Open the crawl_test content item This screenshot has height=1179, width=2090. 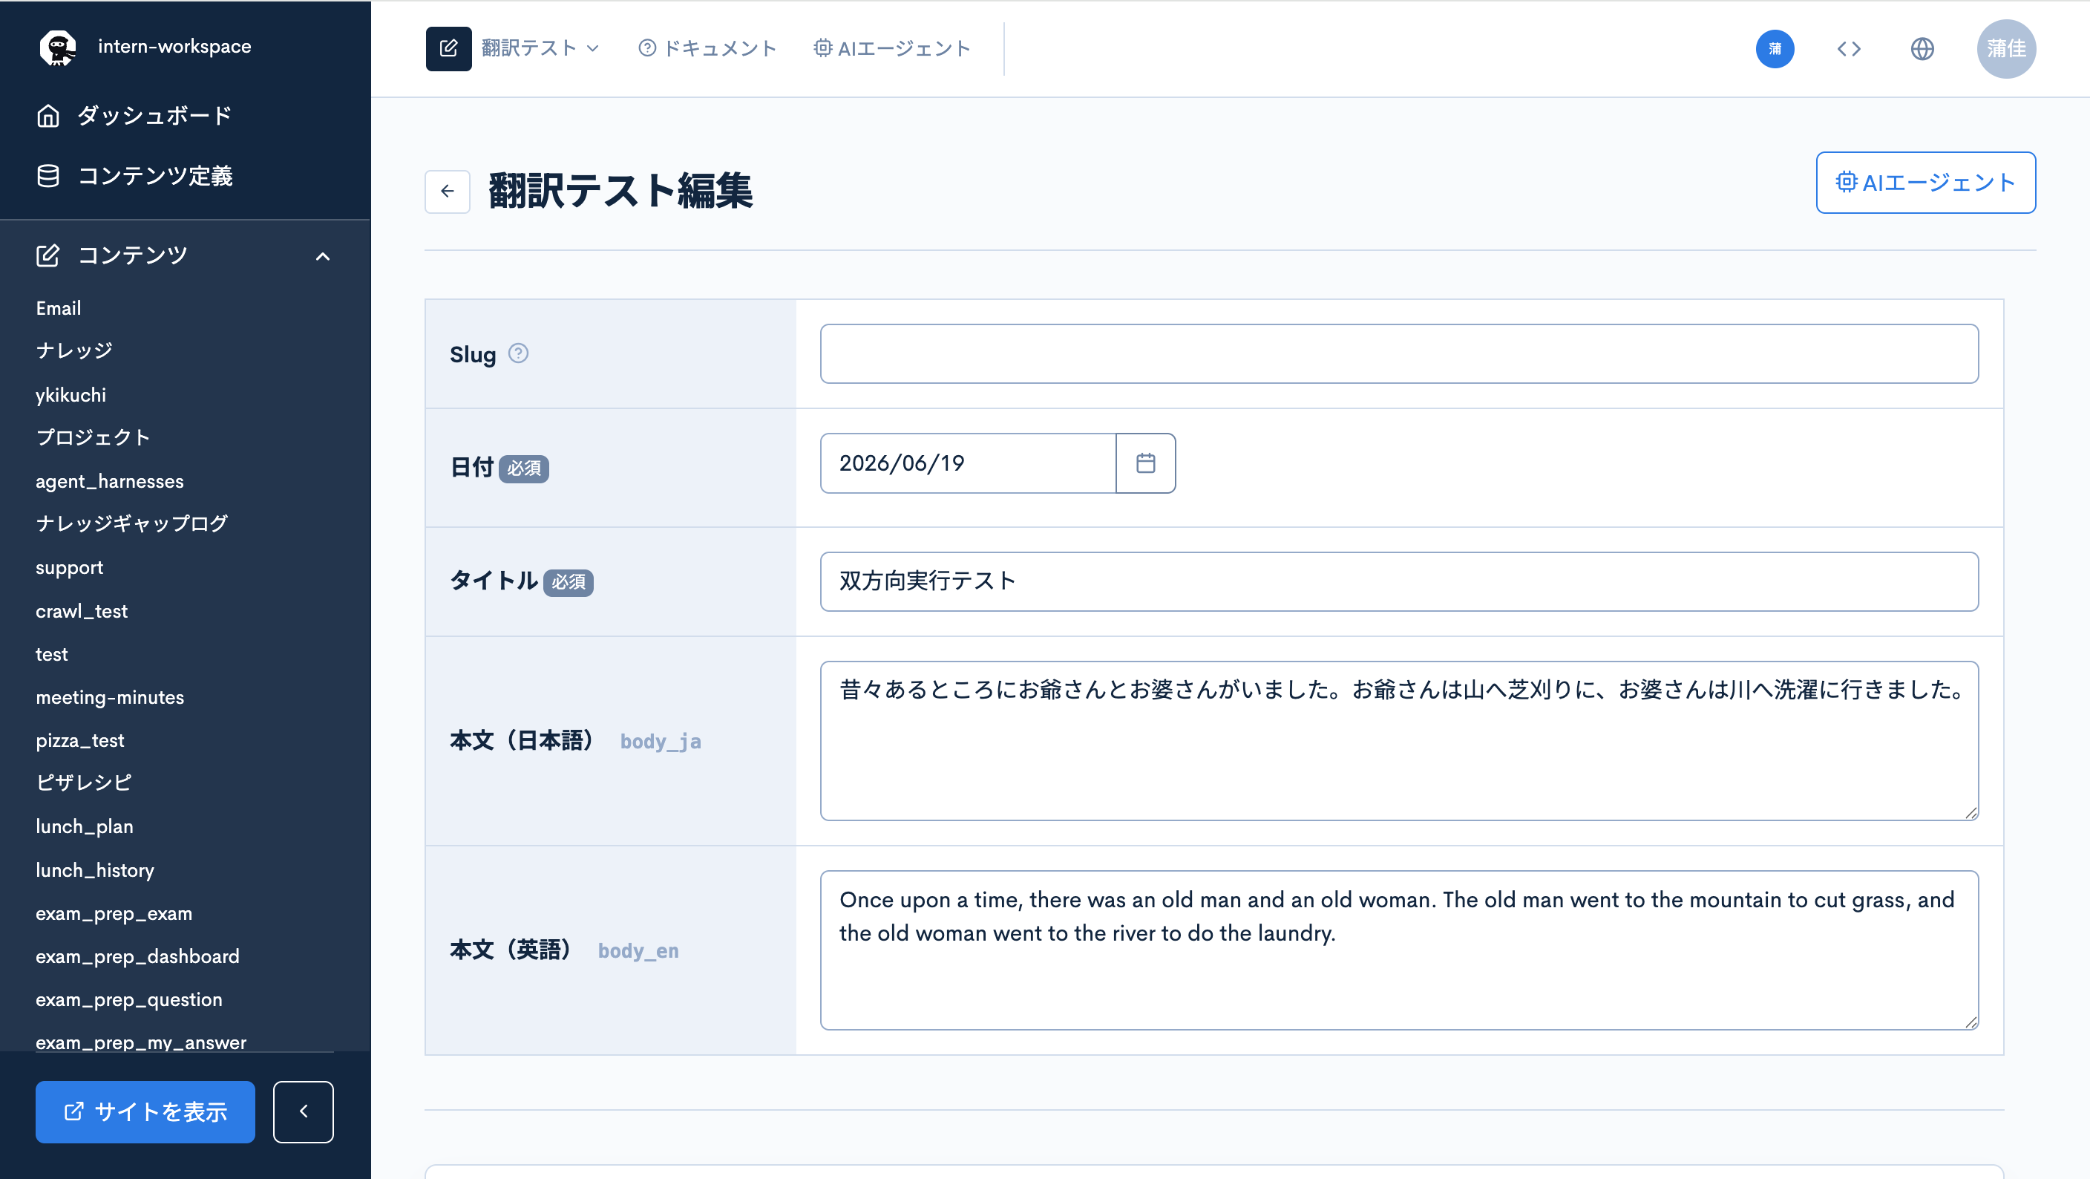[x=81, y=611]
